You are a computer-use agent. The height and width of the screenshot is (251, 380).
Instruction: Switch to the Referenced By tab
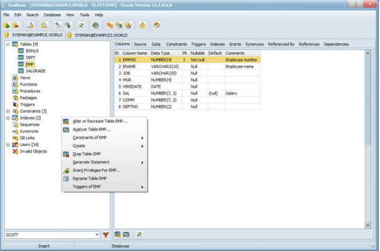pos(281,44)
